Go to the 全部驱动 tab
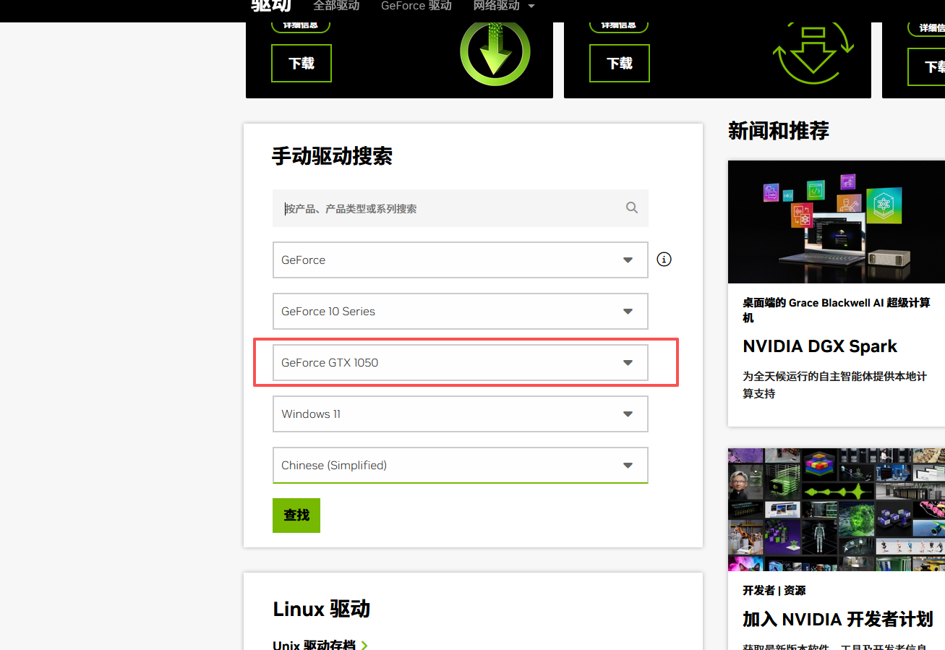This screenshot has height=650, width=945. [x=336, y=6]
